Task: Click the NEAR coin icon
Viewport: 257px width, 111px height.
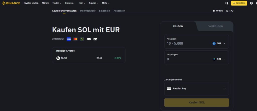Action: tap(58, 58)
